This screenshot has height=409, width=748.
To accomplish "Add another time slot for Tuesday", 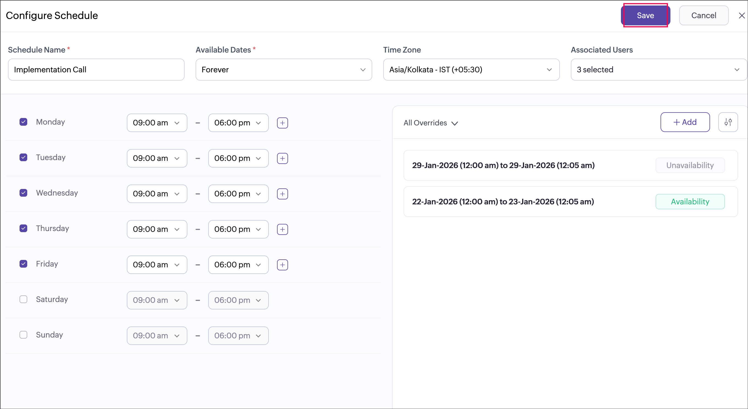I will point(282,158).
